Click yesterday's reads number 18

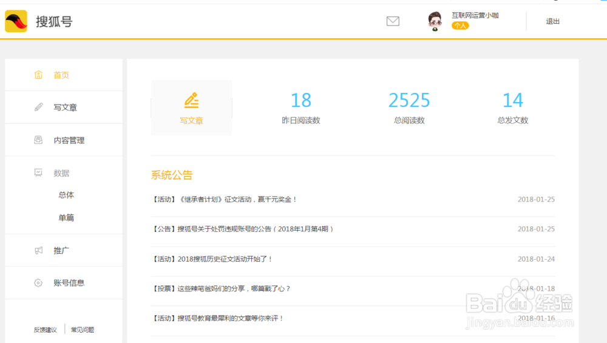(x=301, y=100)
